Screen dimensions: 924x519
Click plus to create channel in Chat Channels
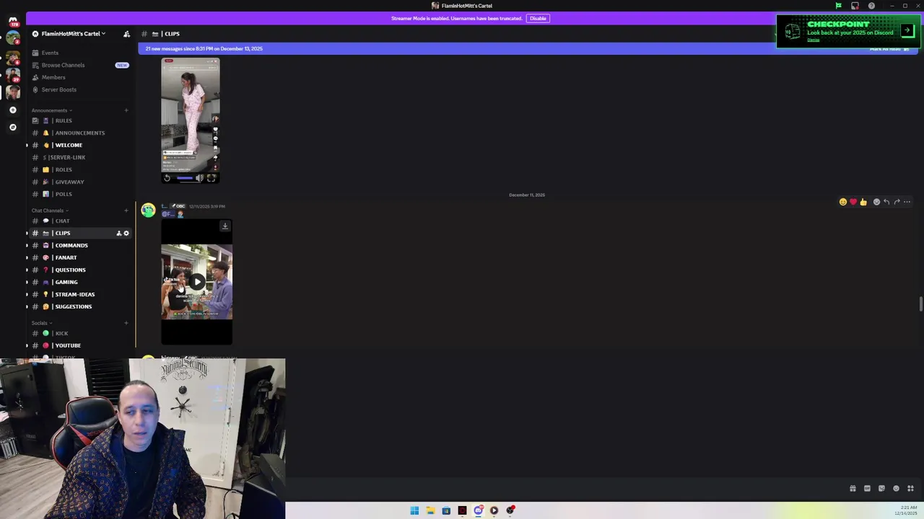click(126, 210)
